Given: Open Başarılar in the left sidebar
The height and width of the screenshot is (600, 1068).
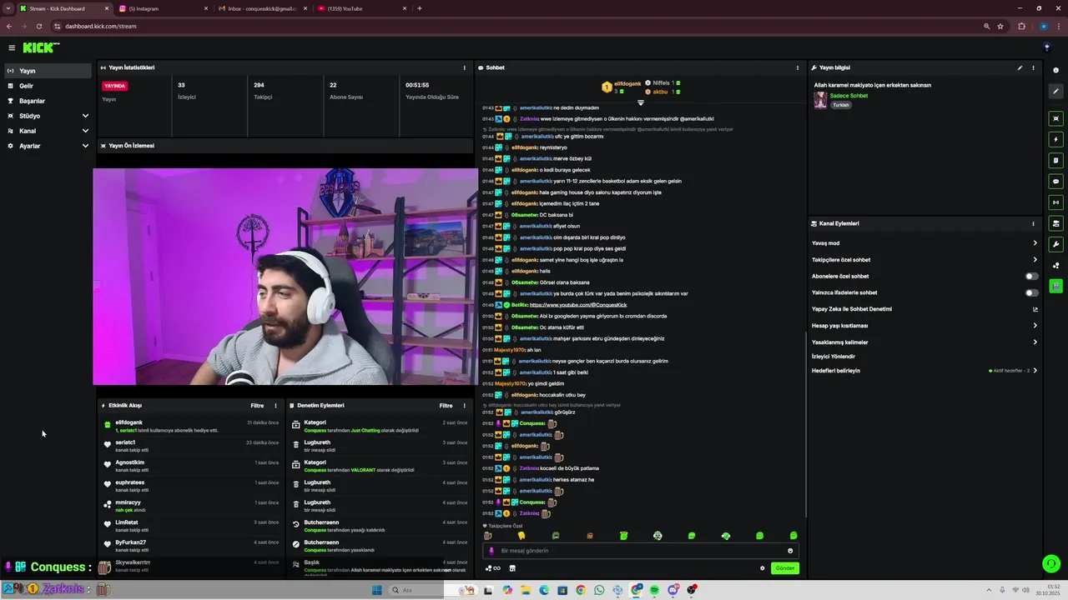Looking at the screenshot, I should click(x=47, y=101).
